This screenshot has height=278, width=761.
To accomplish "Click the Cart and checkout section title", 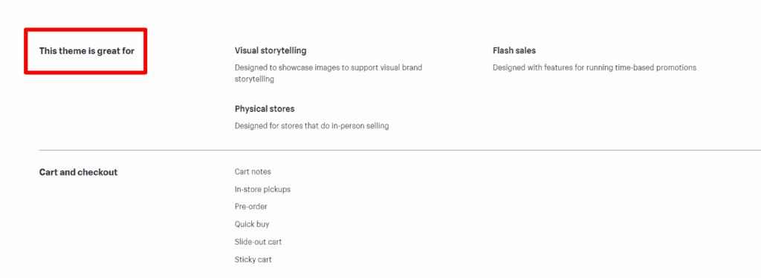I will (x=78, y=172).
